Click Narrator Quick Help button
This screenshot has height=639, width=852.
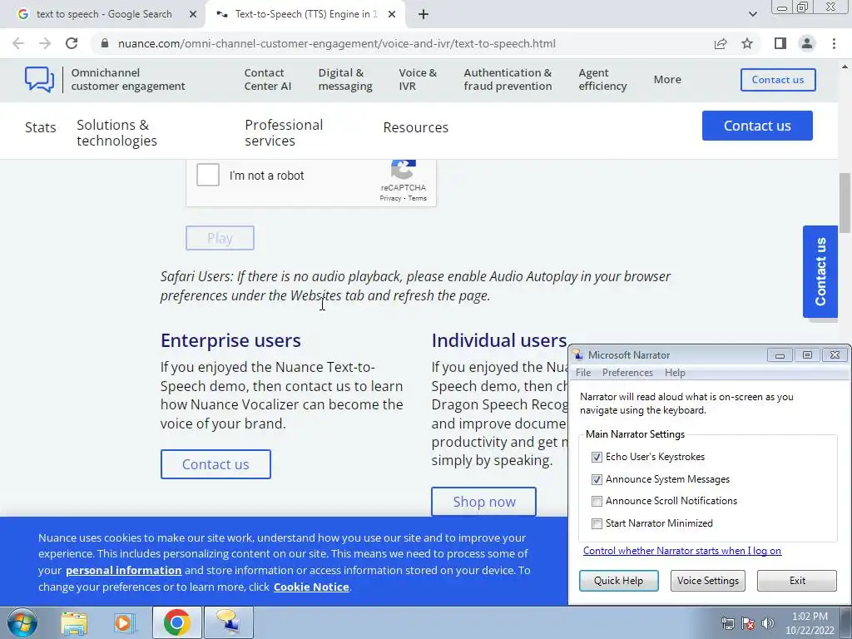618,580
